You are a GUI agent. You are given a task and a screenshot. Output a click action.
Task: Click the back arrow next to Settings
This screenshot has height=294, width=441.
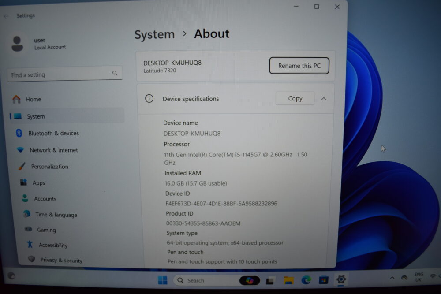click(x=6, y=16)
